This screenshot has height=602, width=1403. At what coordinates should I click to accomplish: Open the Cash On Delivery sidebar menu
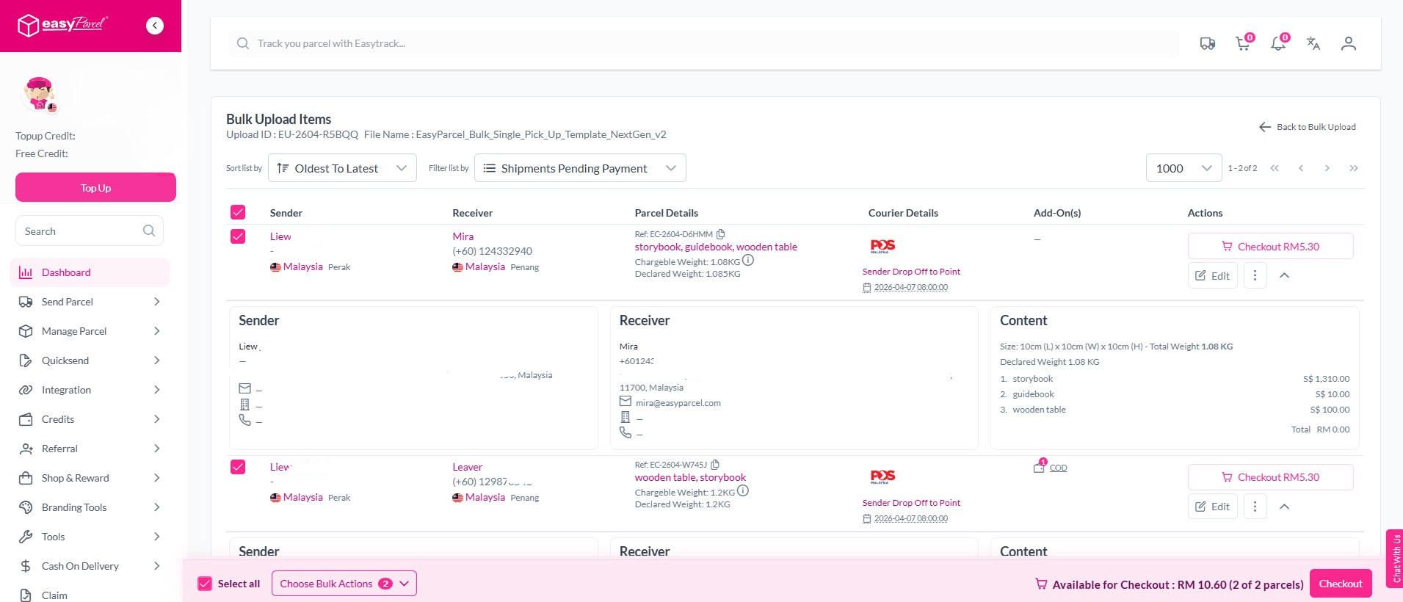(x=90, y=566)
